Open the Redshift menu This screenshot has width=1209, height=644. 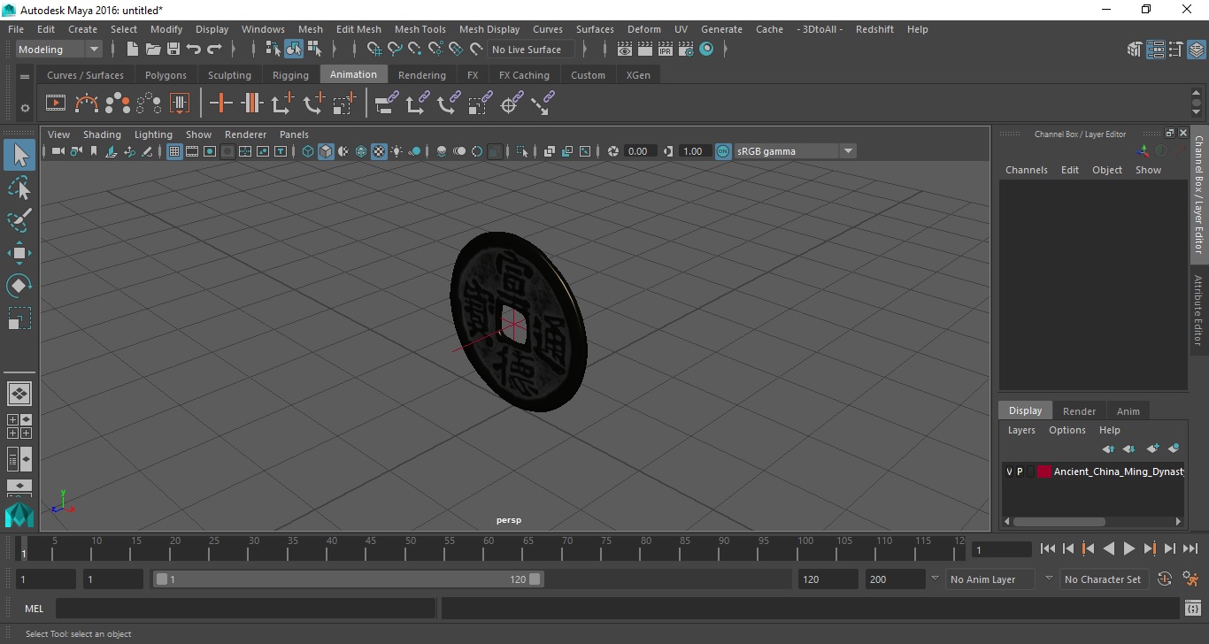pos(874,29)
